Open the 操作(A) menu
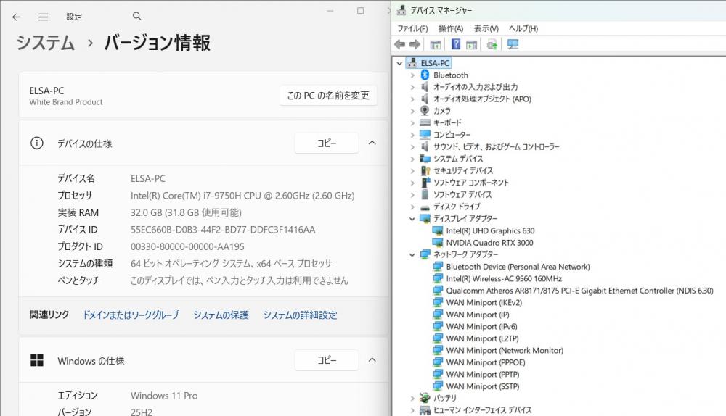The image size is (726, 416). click(x=451, y=28)
